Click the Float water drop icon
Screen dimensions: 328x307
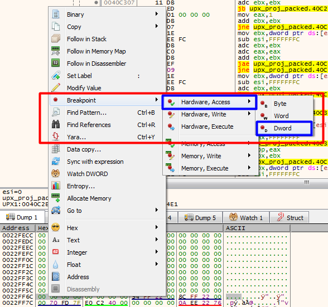[56, 264]
